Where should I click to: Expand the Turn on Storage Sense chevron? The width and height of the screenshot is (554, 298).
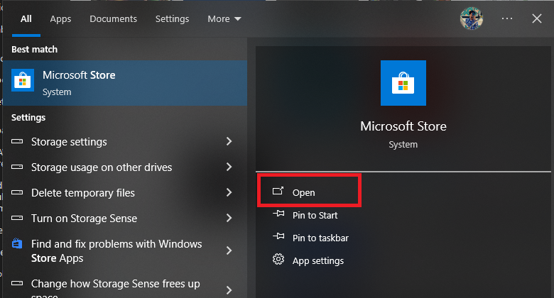[x=229, y=219]
